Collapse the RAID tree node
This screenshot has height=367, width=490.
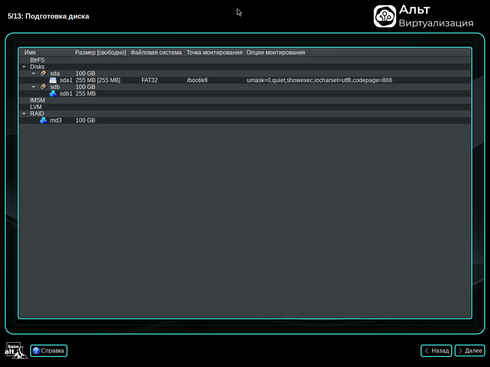24,114
